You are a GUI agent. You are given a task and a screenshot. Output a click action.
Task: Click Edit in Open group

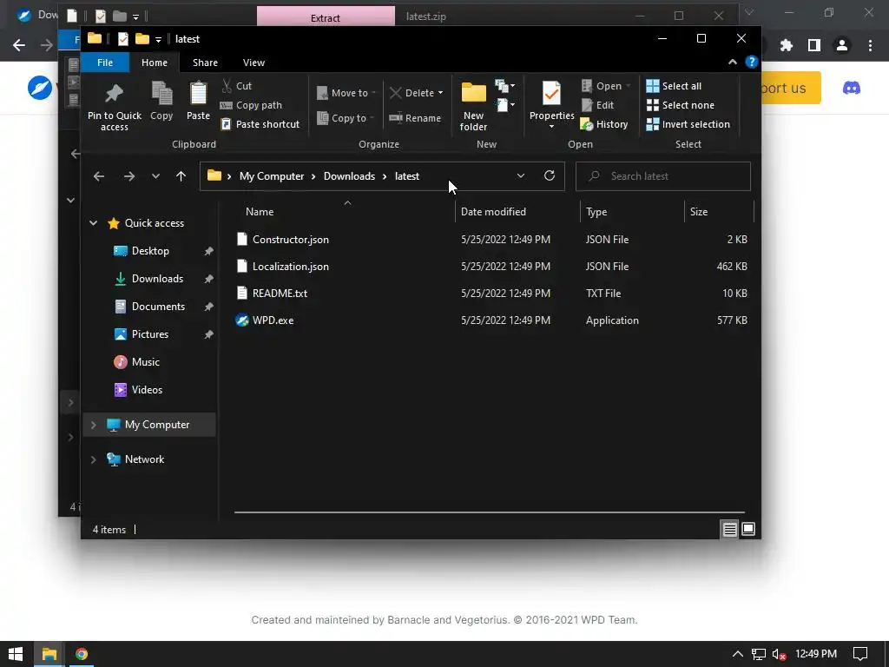(x=597, y=105)
